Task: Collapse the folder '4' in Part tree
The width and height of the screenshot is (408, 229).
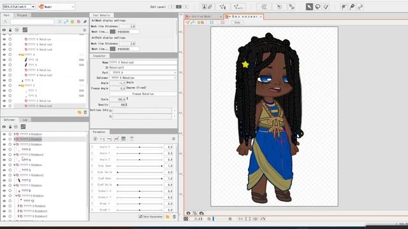Action: tap(20, 55)
